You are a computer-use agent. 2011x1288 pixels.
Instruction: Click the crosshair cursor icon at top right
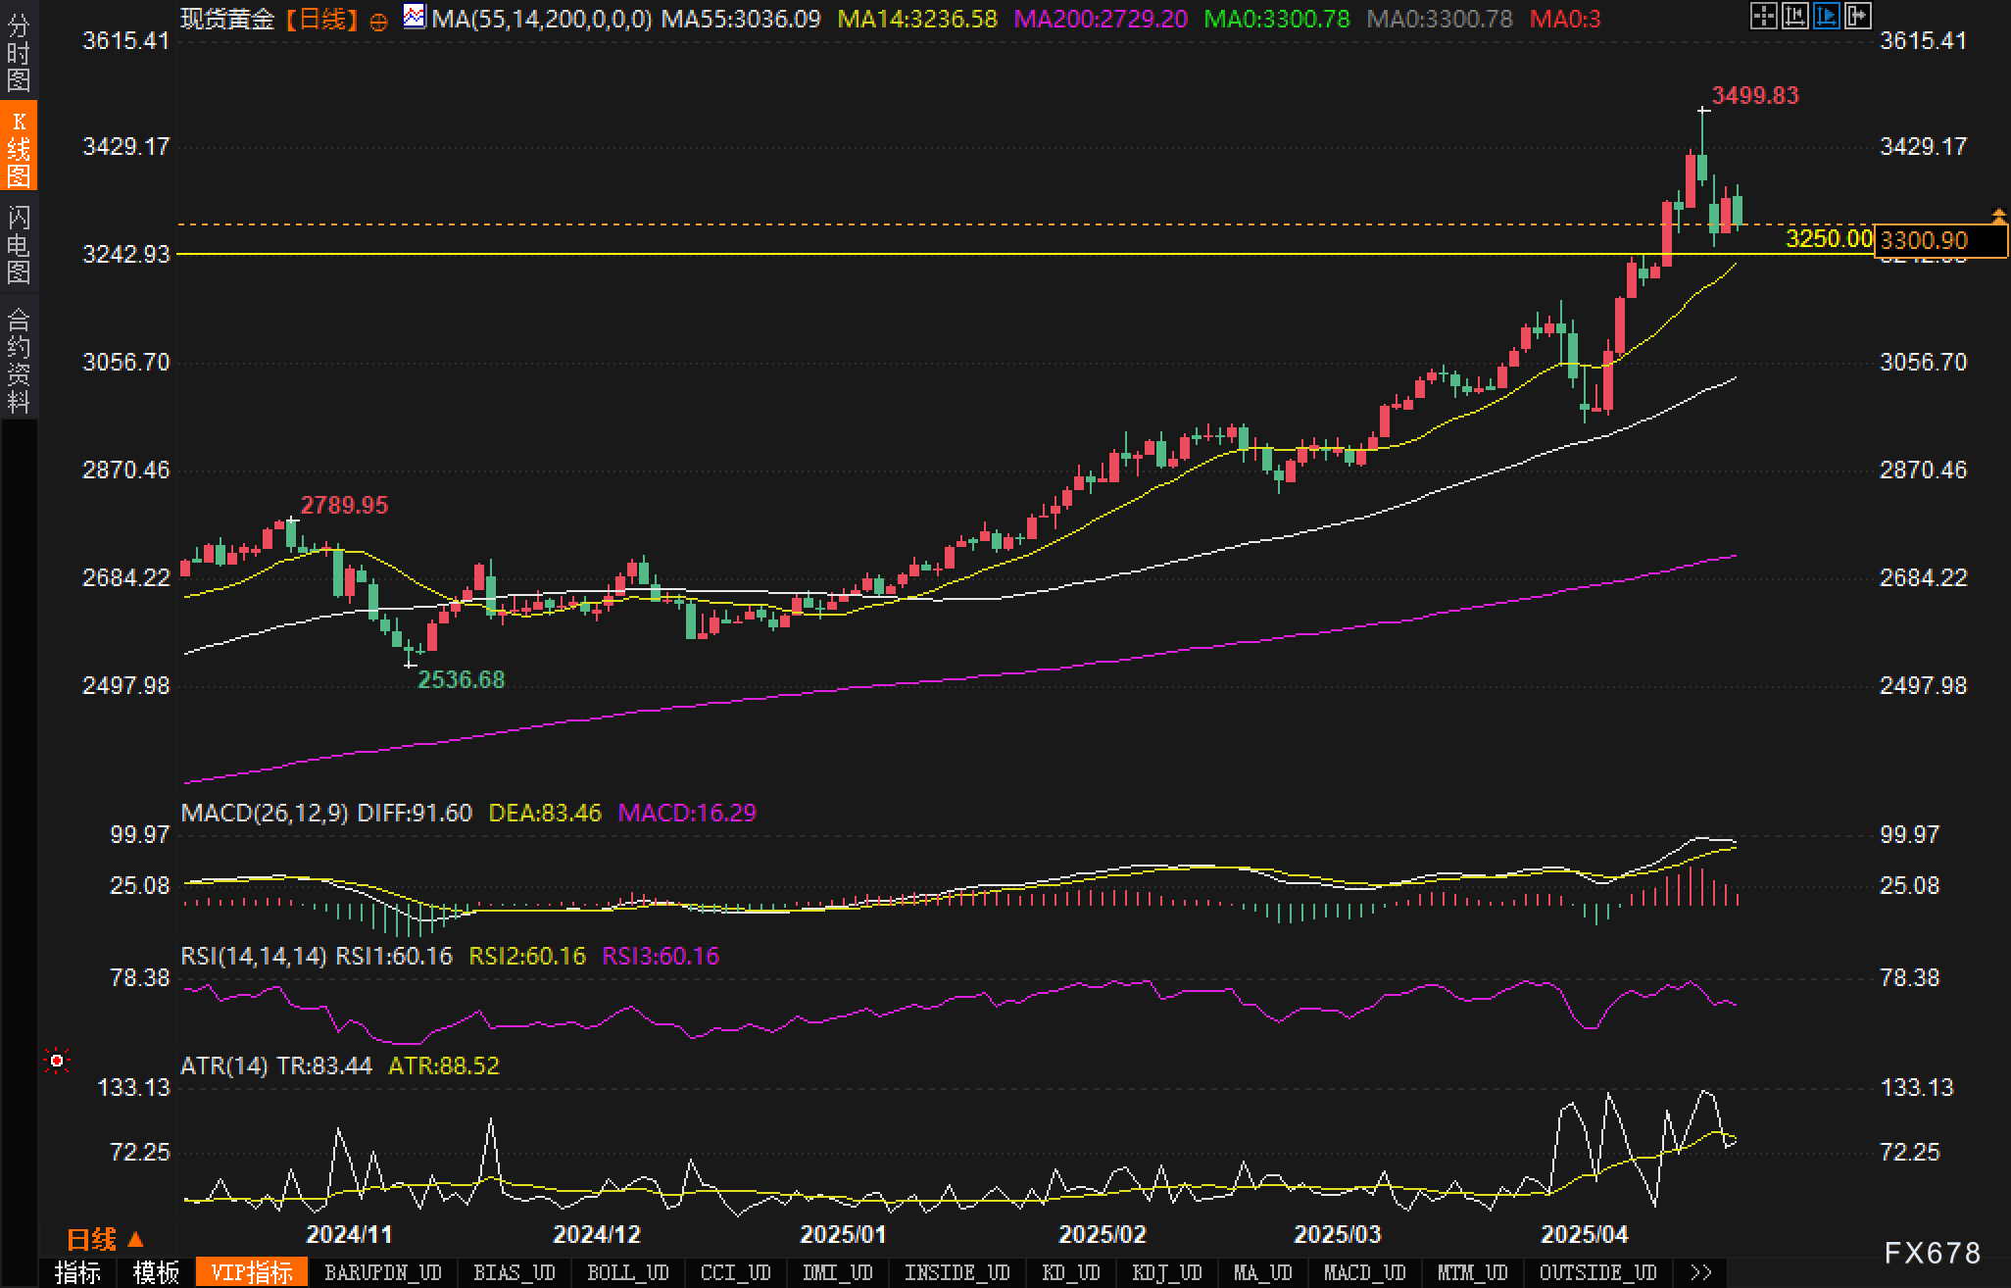pos(1763,16)
